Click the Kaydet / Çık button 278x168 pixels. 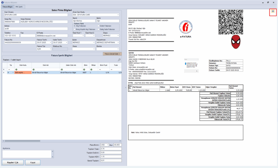click(x=12, y=163)
